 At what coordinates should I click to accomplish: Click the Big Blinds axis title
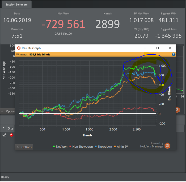click(169, 93)
